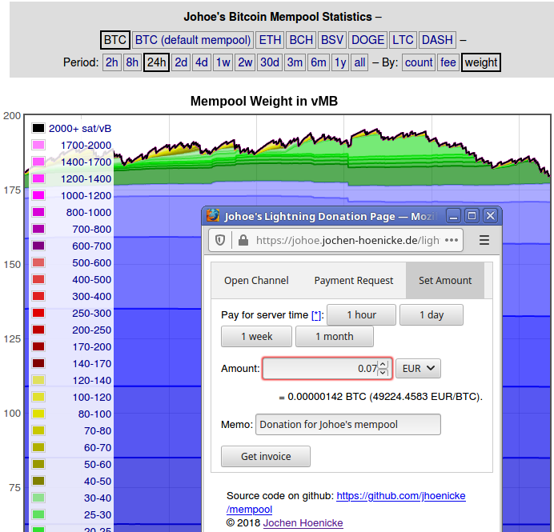The image size is (554, 532).
Task: Open the Firefox hamburger menu
Action: 484,240
